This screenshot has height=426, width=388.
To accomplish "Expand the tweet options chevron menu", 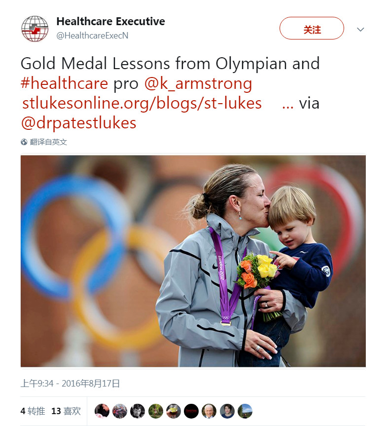I will pos(360,29).
